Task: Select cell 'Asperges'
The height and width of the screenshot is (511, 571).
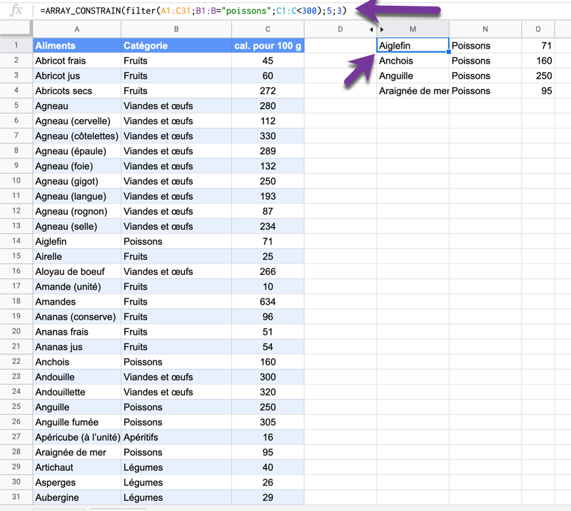Action: [x=77, y=482]
